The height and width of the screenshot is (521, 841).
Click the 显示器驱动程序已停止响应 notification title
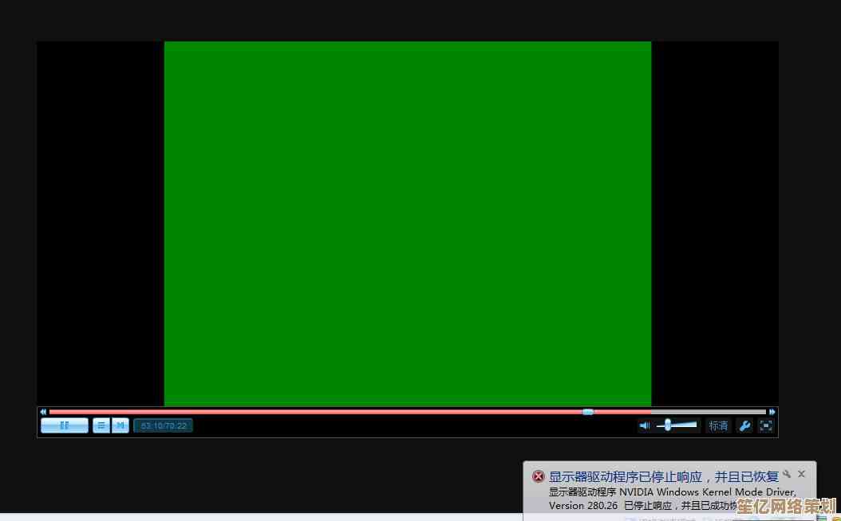[x=663, y=476]
